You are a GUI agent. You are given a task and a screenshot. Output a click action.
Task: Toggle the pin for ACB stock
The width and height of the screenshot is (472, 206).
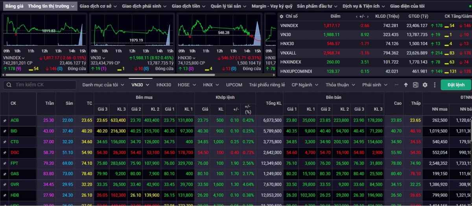5,120
